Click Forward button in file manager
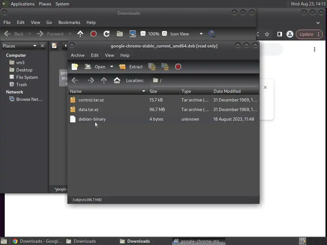 (50, 34)
